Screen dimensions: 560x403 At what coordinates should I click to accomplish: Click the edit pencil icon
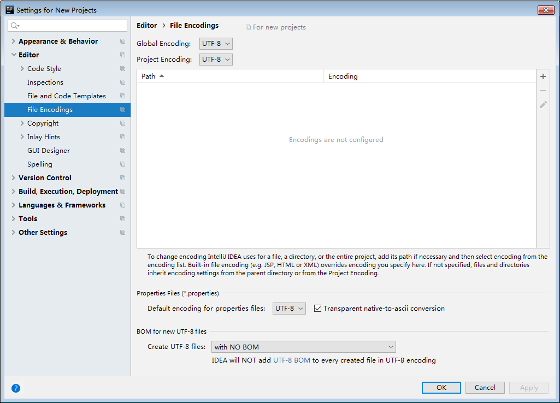click(x=543, y=105)
